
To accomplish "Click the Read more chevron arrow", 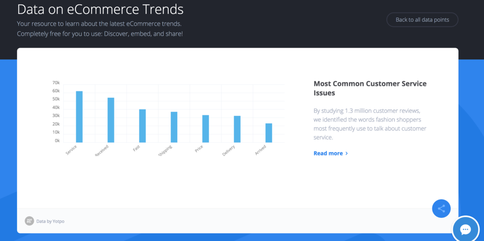I will click(x=346, y=153).
